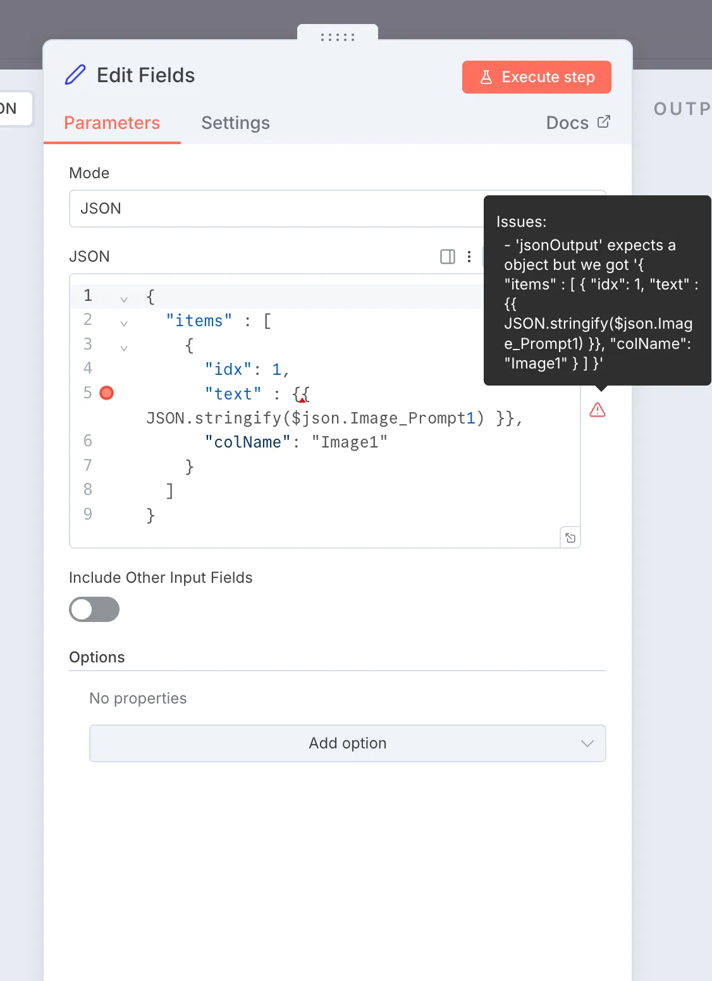
Task: Open the Add option dropdown
Action: (x=348, y=743)
